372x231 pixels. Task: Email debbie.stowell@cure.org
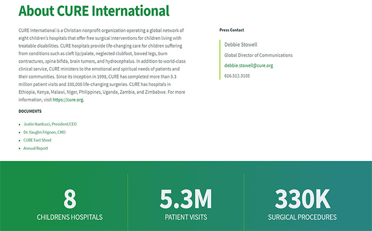pyautogui.click(x=249, y=65)
